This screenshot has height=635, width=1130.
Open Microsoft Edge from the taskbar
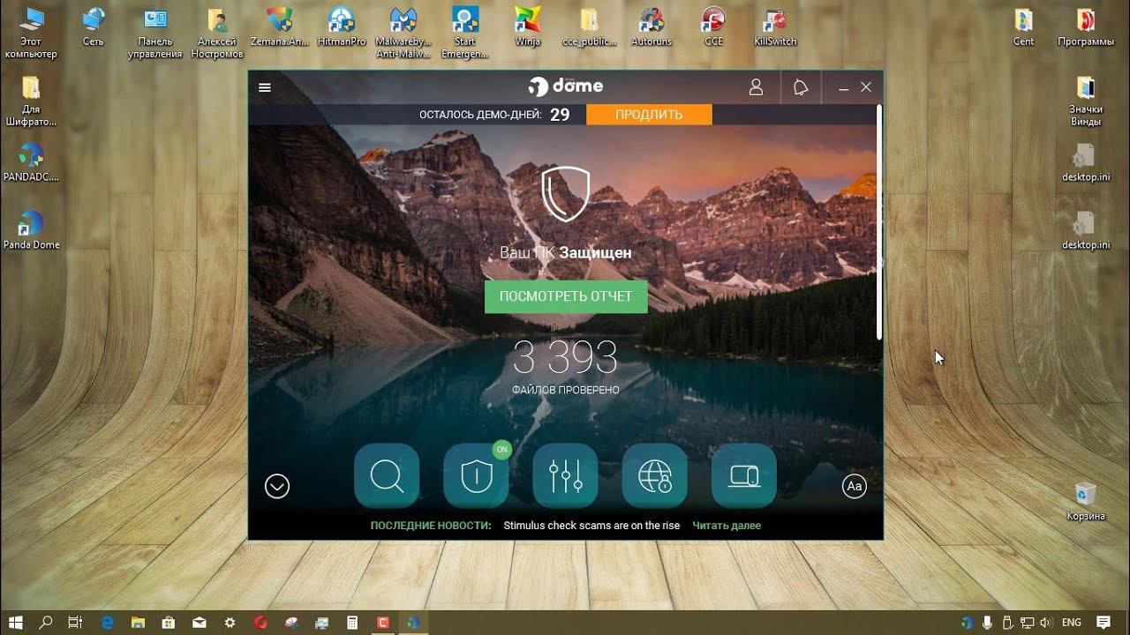coord(107,623)
